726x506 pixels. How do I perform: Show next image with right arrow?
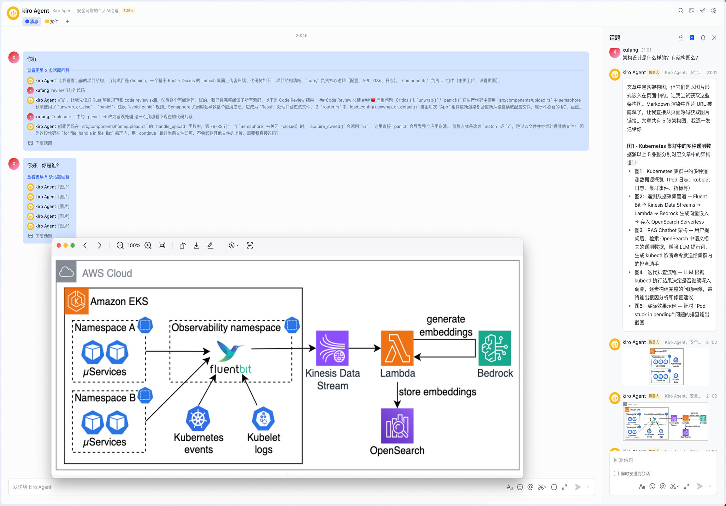pyautogui.click(x=100, y=245)
